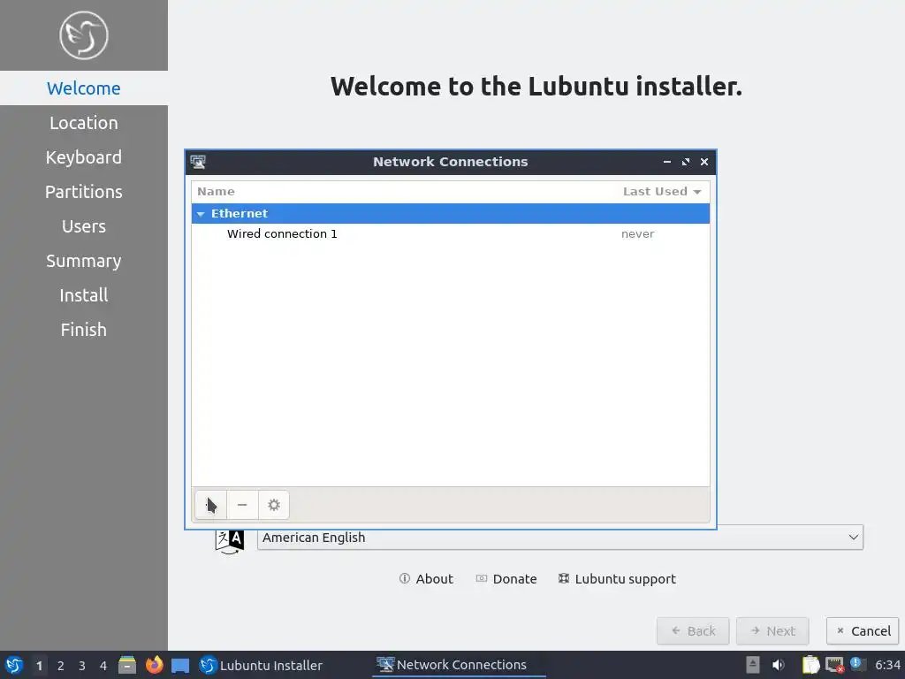Click the update notifier tray icon

(857, 664)
